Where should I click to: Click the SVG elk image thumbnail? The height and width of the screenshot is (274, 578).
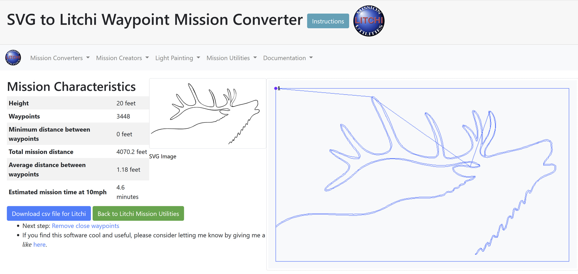click(x=208, y=113)
